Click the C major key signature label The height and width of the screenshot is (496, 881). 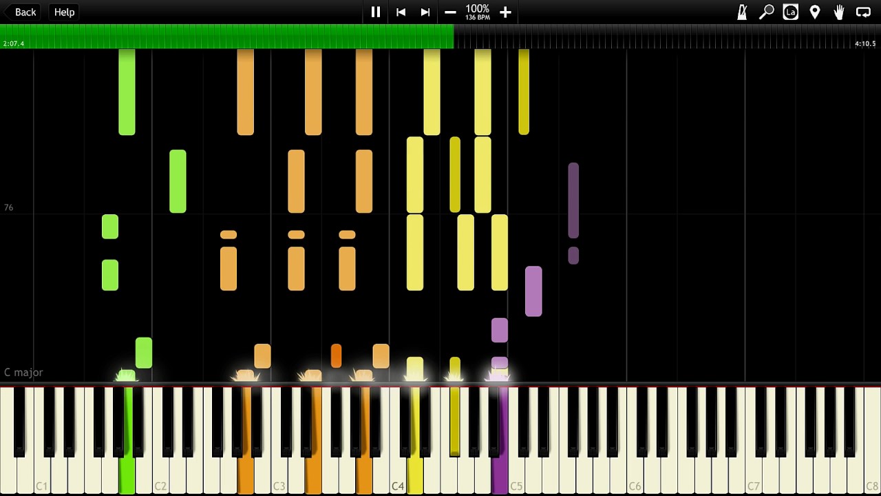[23, 372]
